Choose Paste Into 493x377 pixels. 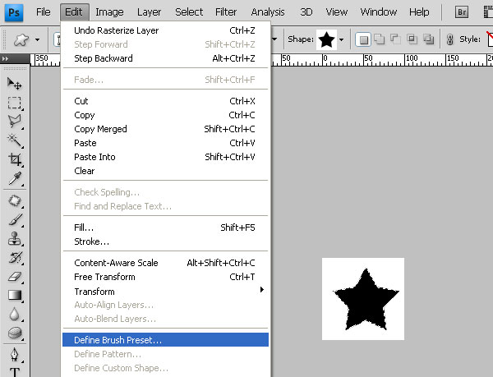click(x=165, y=157)
